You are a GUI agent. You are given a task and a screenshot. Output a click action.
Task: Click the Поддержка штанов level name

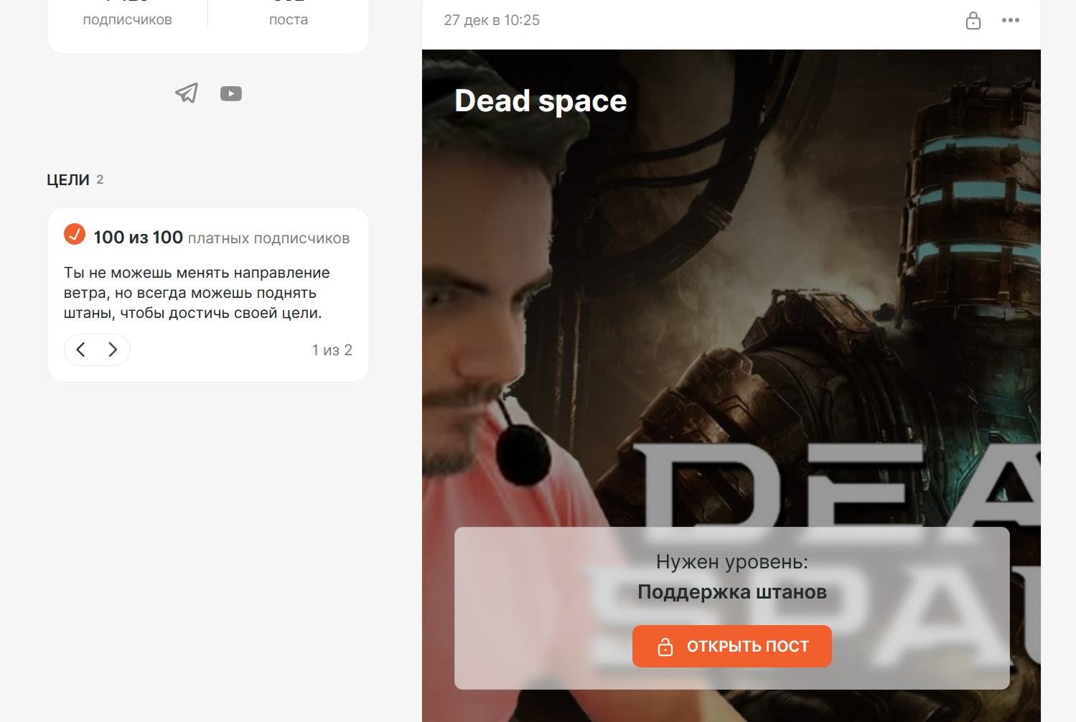coord(732,592)
